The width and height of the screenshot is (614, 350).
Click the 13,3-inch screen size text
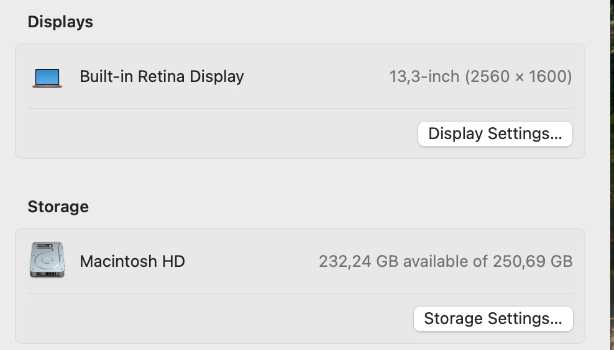pyautogui.click(x=424, y=77)
